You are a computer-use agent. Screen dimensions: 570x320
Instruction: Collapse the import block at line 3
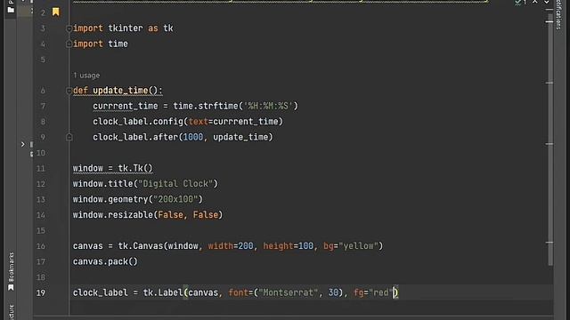point(69,28)
